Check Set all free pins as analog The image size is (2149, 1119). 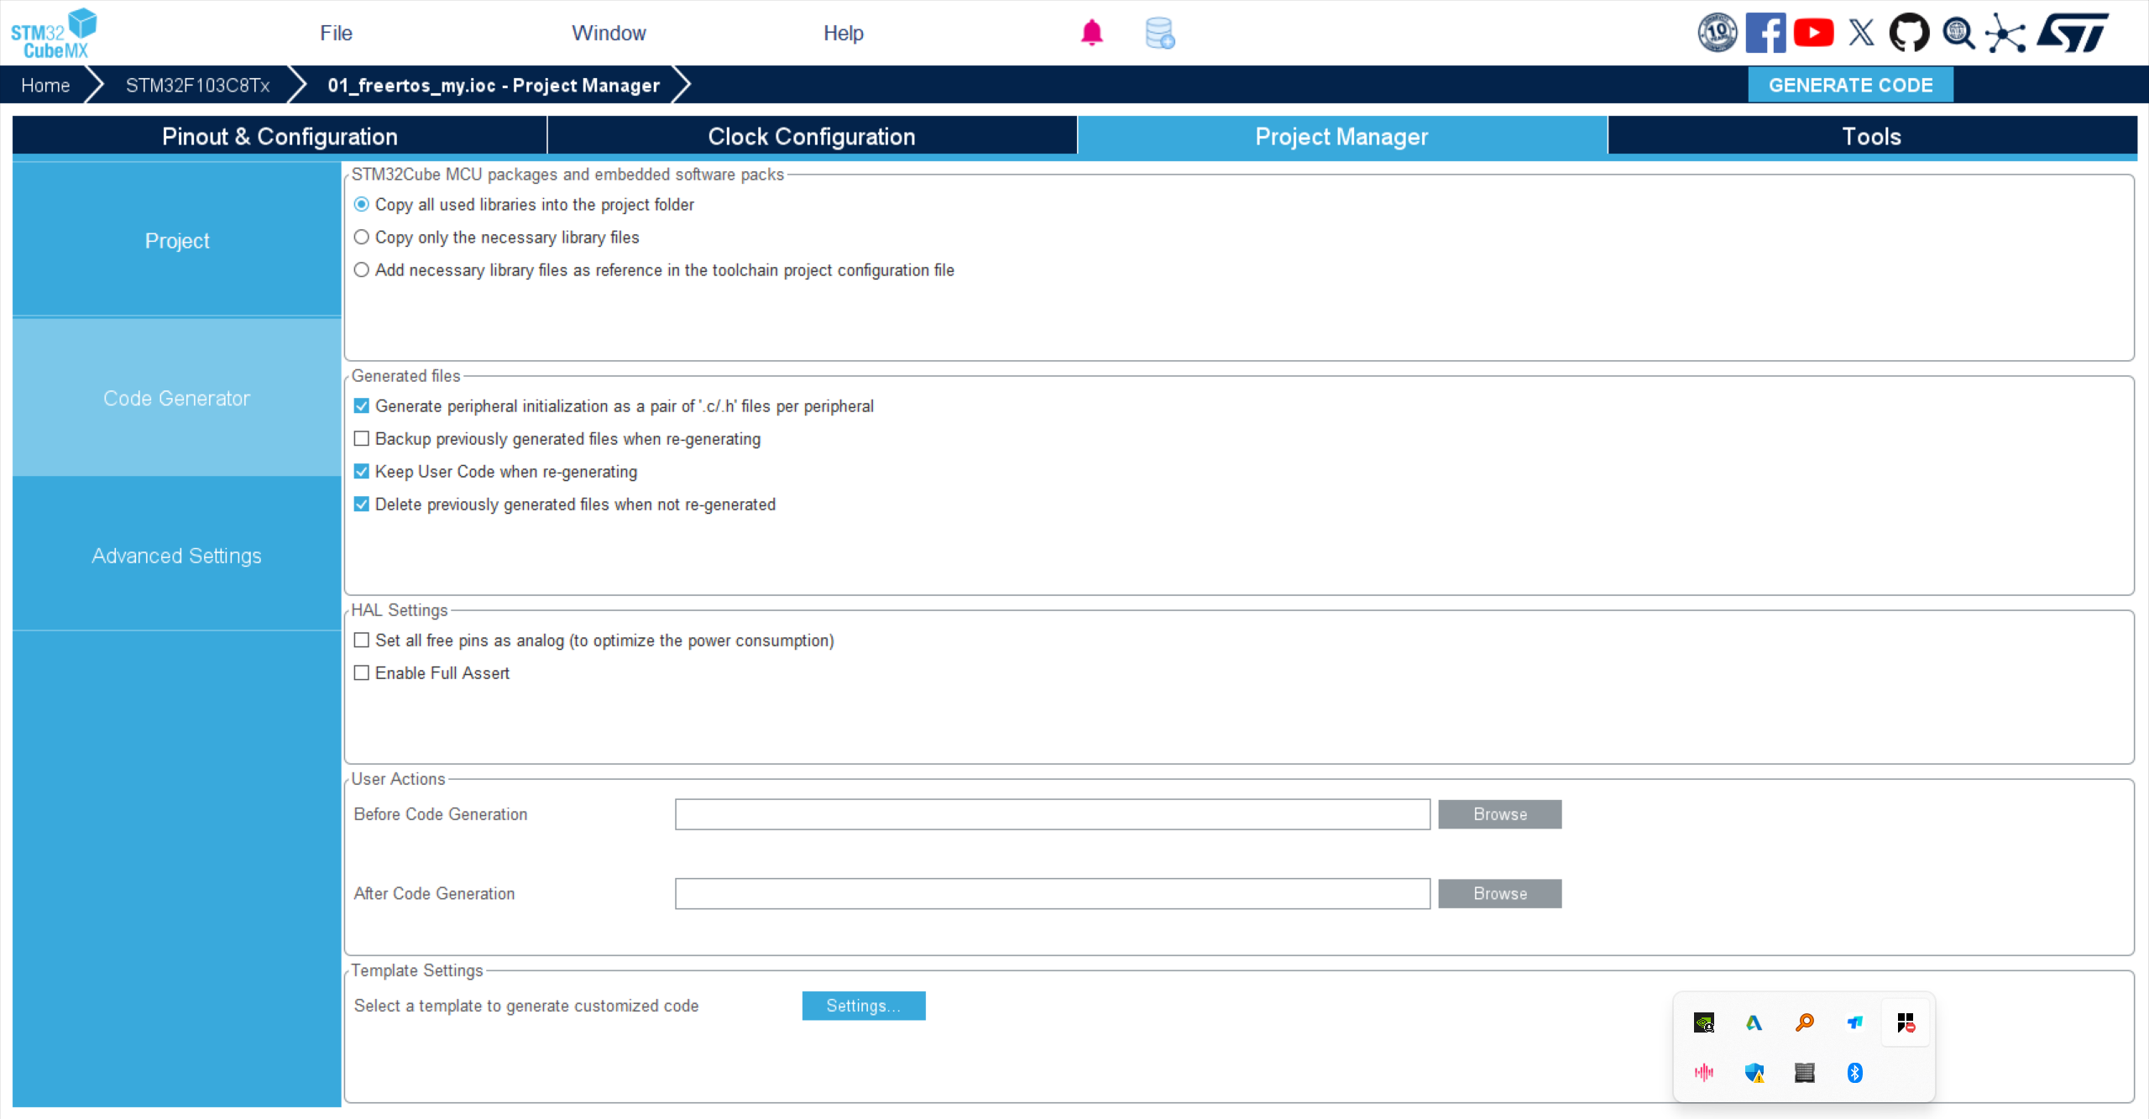(362, 641)
